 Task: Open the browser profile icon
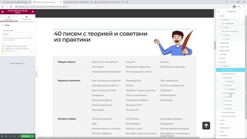(x=234, y=7)
